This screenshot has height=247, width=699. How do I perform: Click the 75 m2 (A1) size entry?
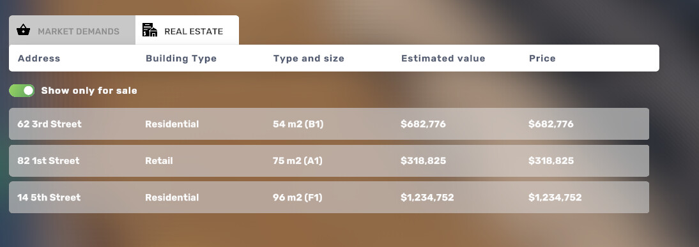pos(297,161)
